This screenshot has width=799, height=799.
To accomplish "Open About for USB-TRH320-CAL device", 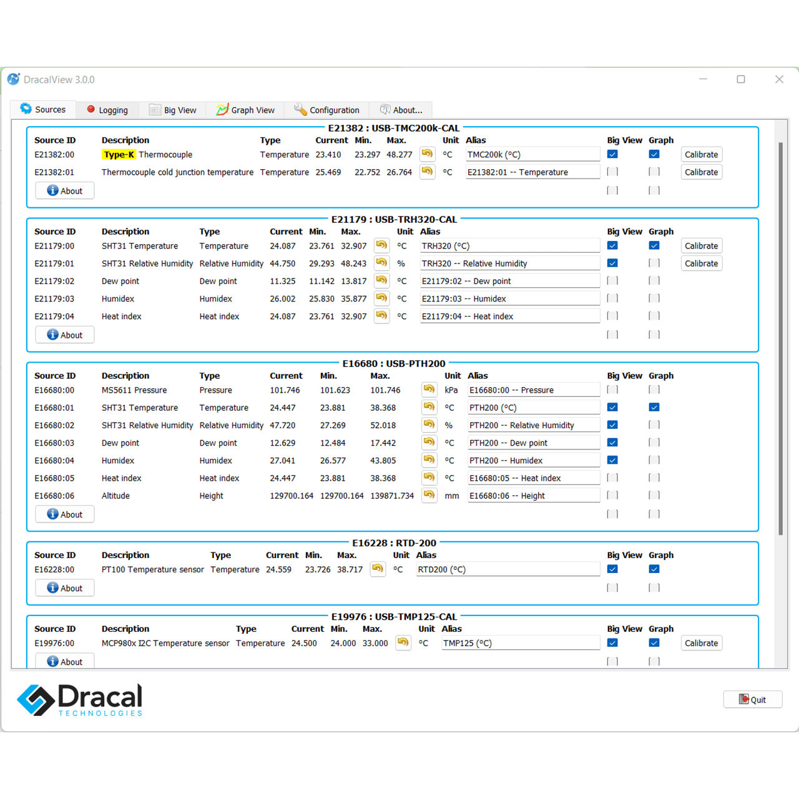I will pos(65,335).
